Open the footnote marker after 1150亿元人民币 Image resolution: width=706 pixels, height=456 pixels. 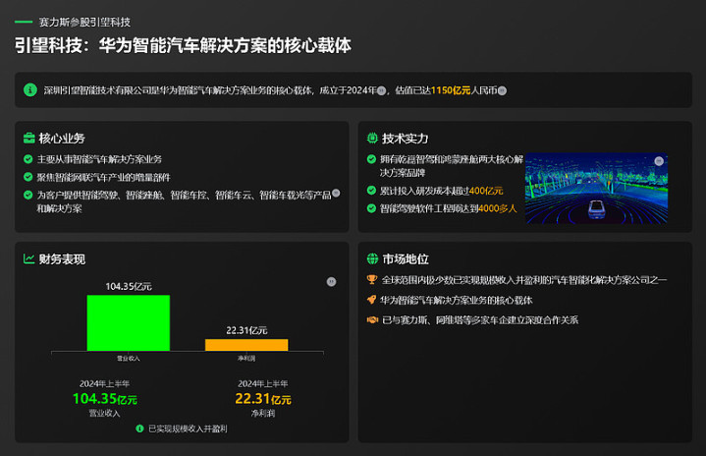(x=502, y=90)
